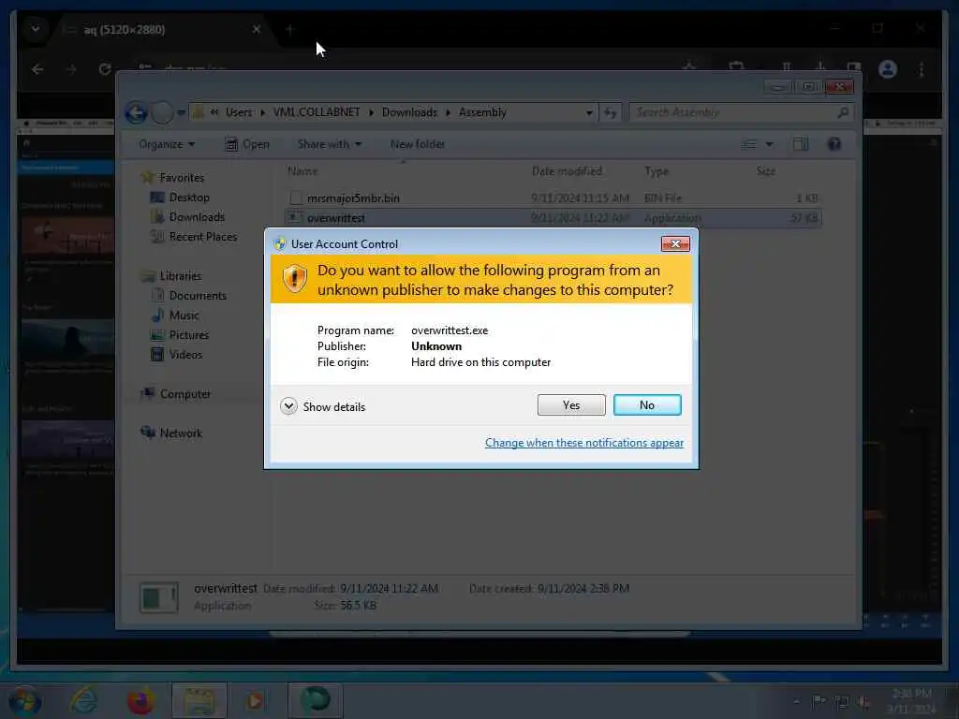The image size is (959, 719).
Task: Click the green round taskbar application icon
Action: point(315,700)
